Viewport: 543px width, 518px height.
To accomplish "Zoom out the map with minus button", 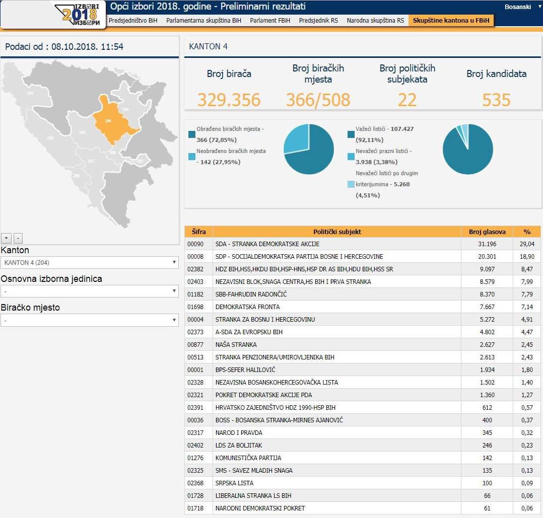I will [x=18, y=238].
